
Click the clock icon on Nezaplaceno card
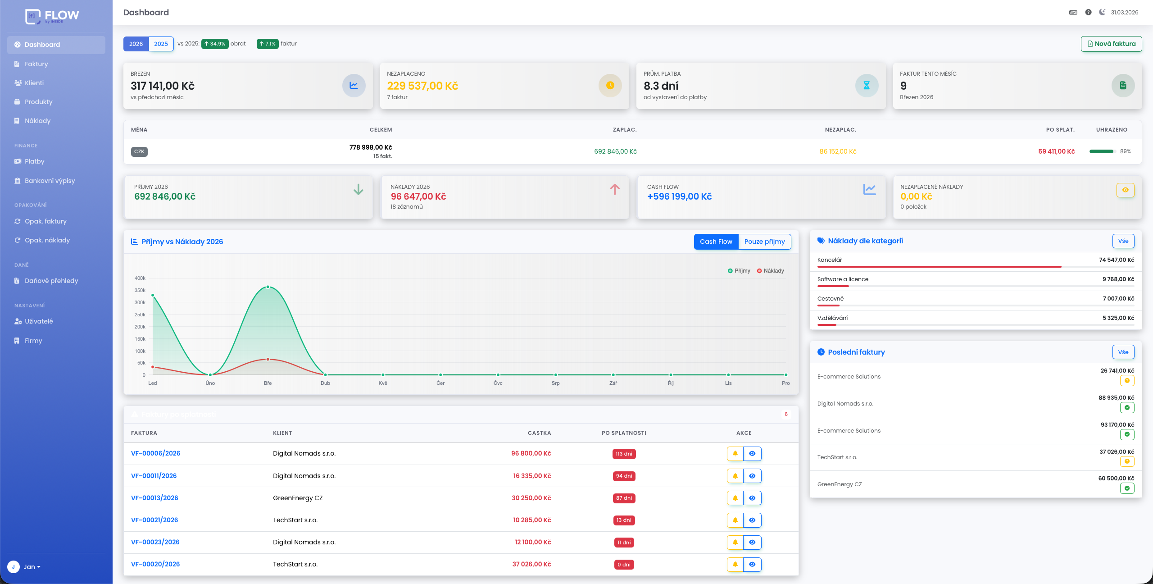tap(610, 86)
